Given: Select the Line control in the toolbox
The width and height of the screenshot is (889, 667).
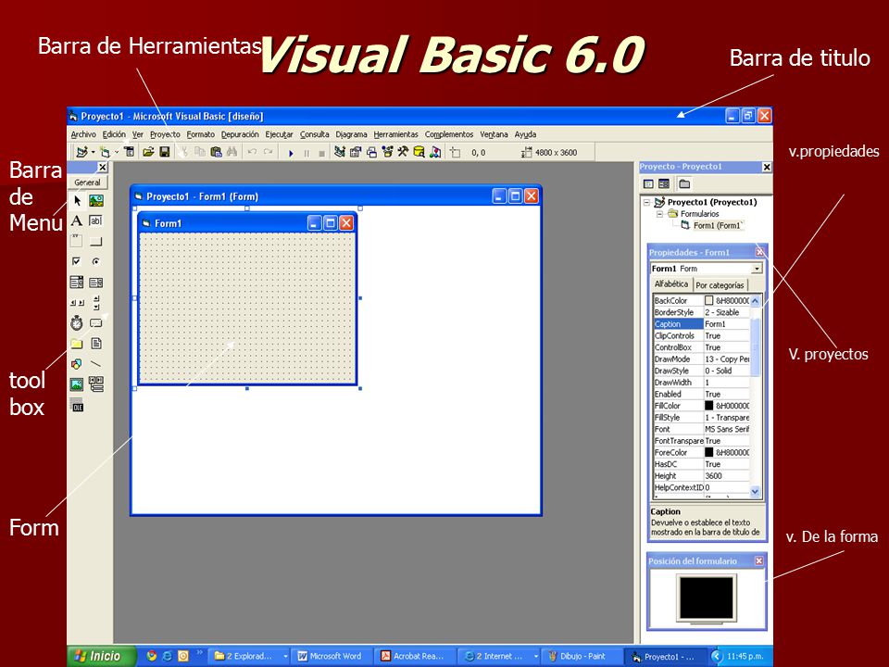Looking at the screenshot, I should click(x=96, y=363).
